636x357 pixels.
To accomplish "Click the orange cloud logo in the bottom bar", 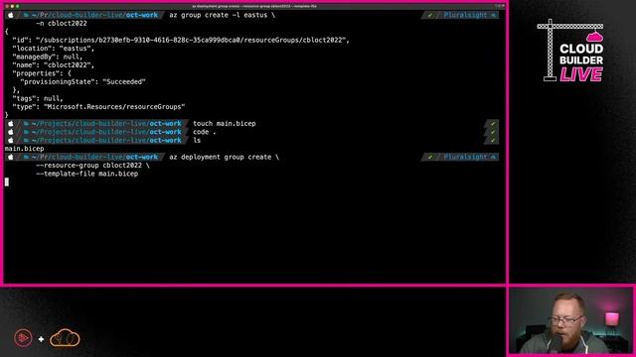I will click(x=65, y=338).
